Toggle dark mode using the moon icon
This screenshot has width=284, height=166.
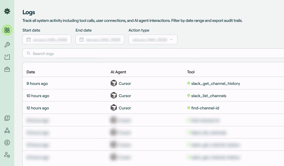(7, 143)
